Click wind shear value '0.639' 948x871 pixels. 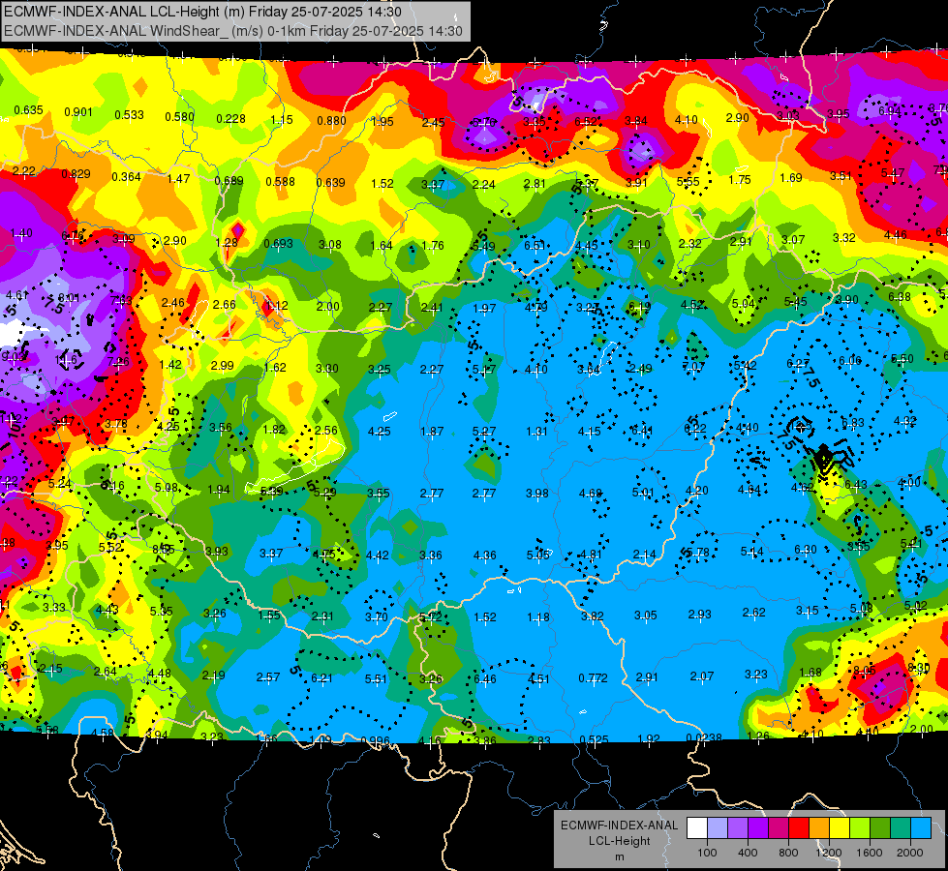click(330, 183)
